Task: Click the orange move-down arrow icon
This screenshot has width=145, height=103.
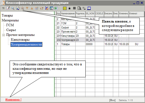Action: pos(32,8)
